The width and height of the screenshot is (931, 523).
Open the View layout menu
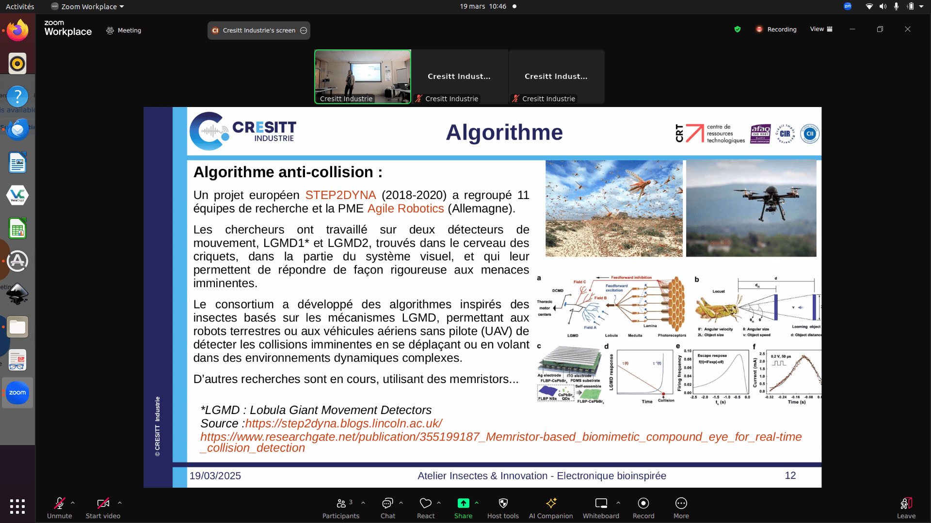(x=821, y=29)
